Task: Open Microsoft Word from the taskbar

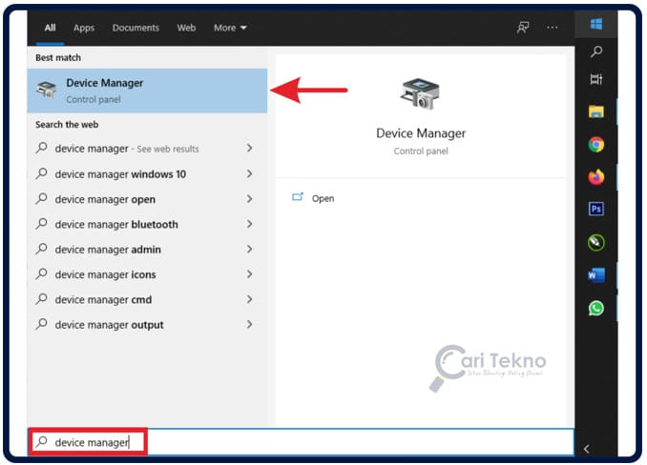Action: 596,275
